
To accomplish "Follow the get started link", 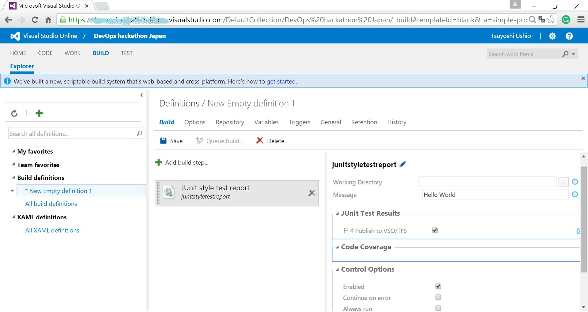I will [281, 81].
